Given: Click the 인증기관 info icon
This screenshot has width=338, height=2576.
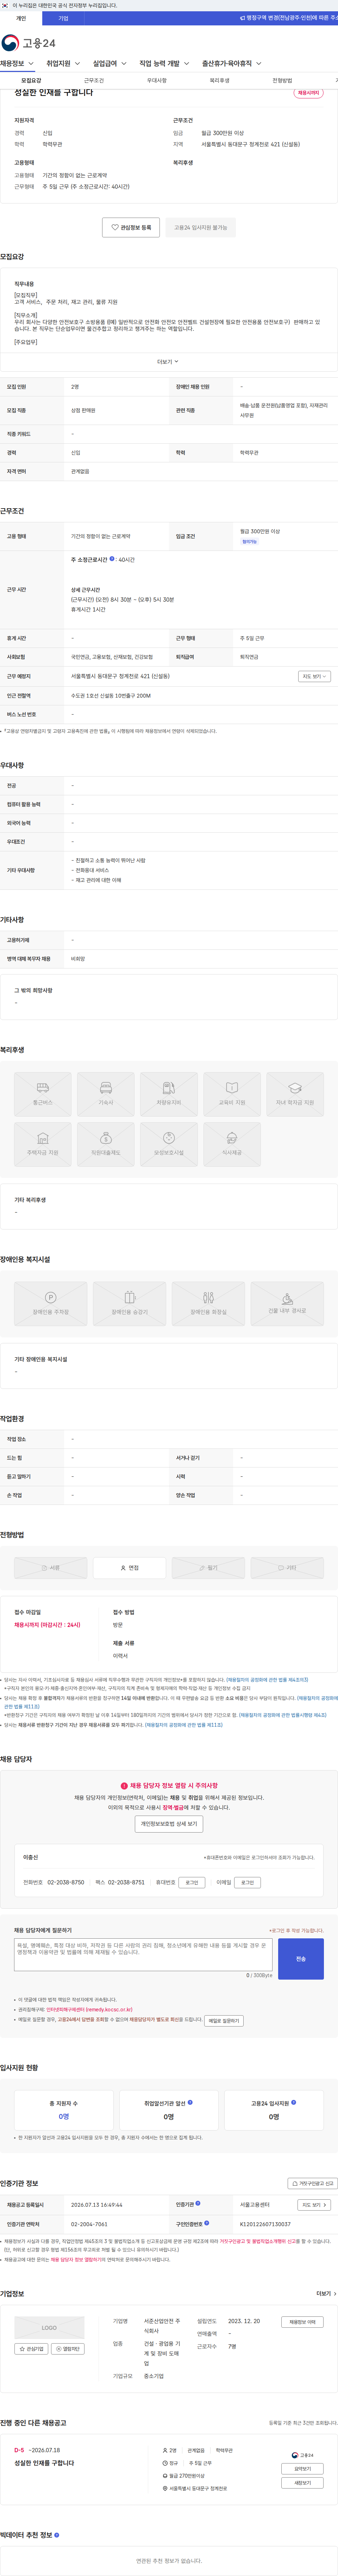Looking at the screenshot, I should [198, 2203].
